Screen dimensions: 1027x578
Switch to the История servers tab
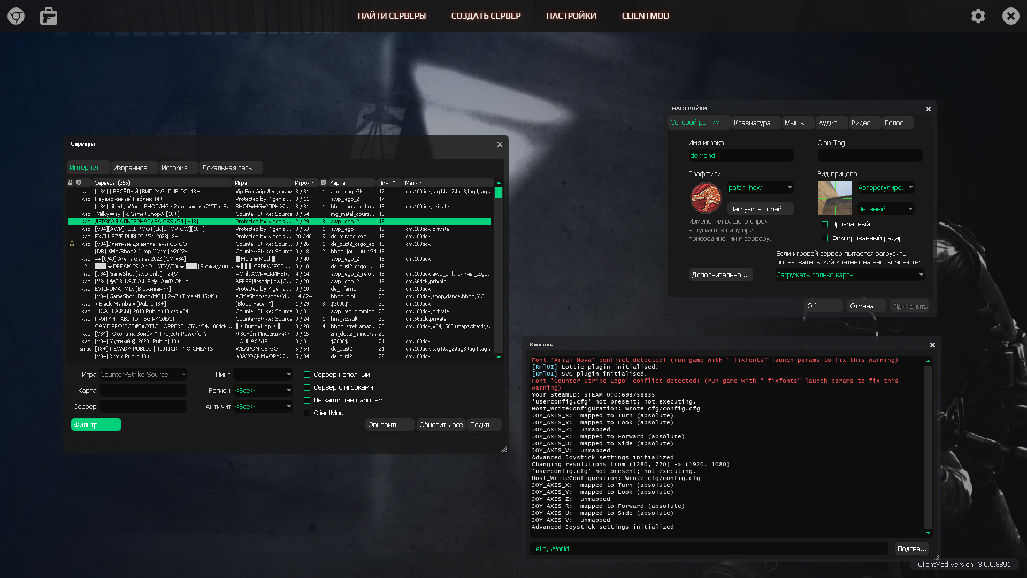tap(179, 168)
